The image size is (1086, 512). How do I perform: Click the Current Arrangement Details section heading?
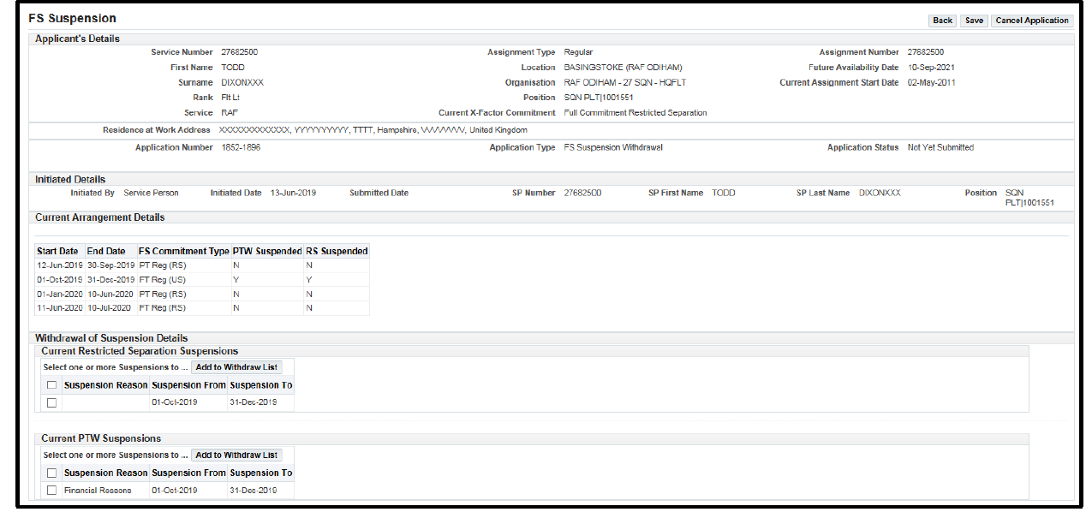(99, 217)
